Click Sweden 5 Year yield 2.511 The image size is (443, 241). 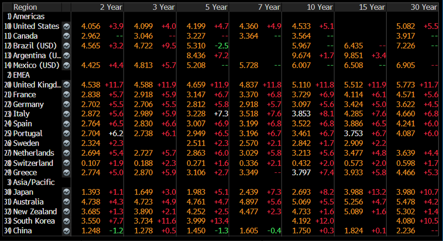click(x=196, y=143)
